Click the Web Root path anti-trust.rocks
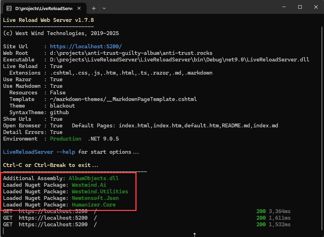Viewport: 324px width, 237px height. point(131,53)
